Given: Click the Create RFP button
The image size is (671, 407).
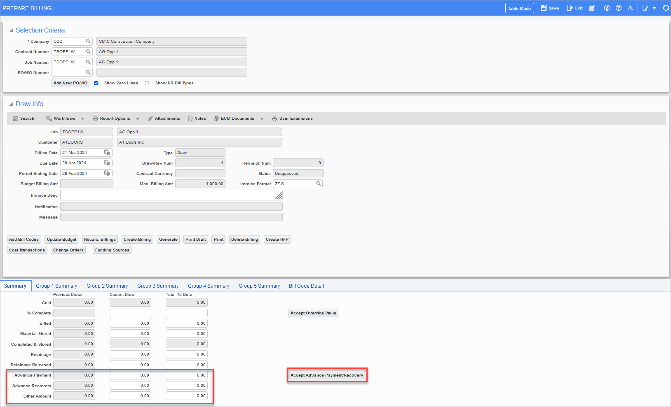Looking at the screenshot, I should click(x=277, y=240).
